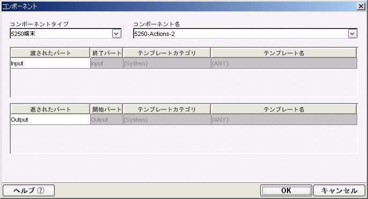Open the component type dropdown arrow
Image resolution: width=368 pixels, height=199 pixels.
pyautogui.click(x=116, y=34)
